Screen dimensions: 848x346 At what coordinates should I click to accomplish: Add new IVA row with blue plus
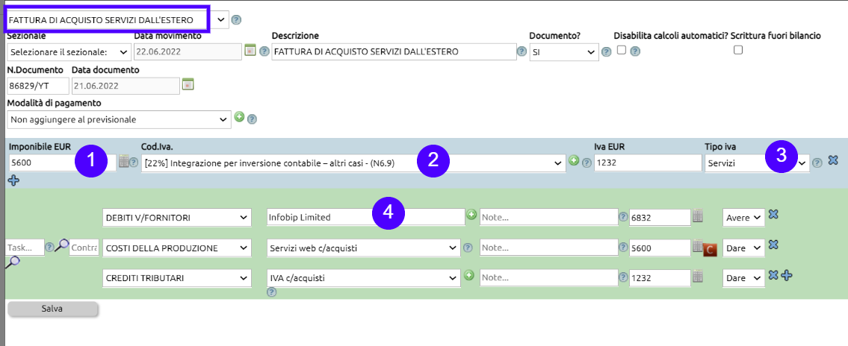[13, 180]
